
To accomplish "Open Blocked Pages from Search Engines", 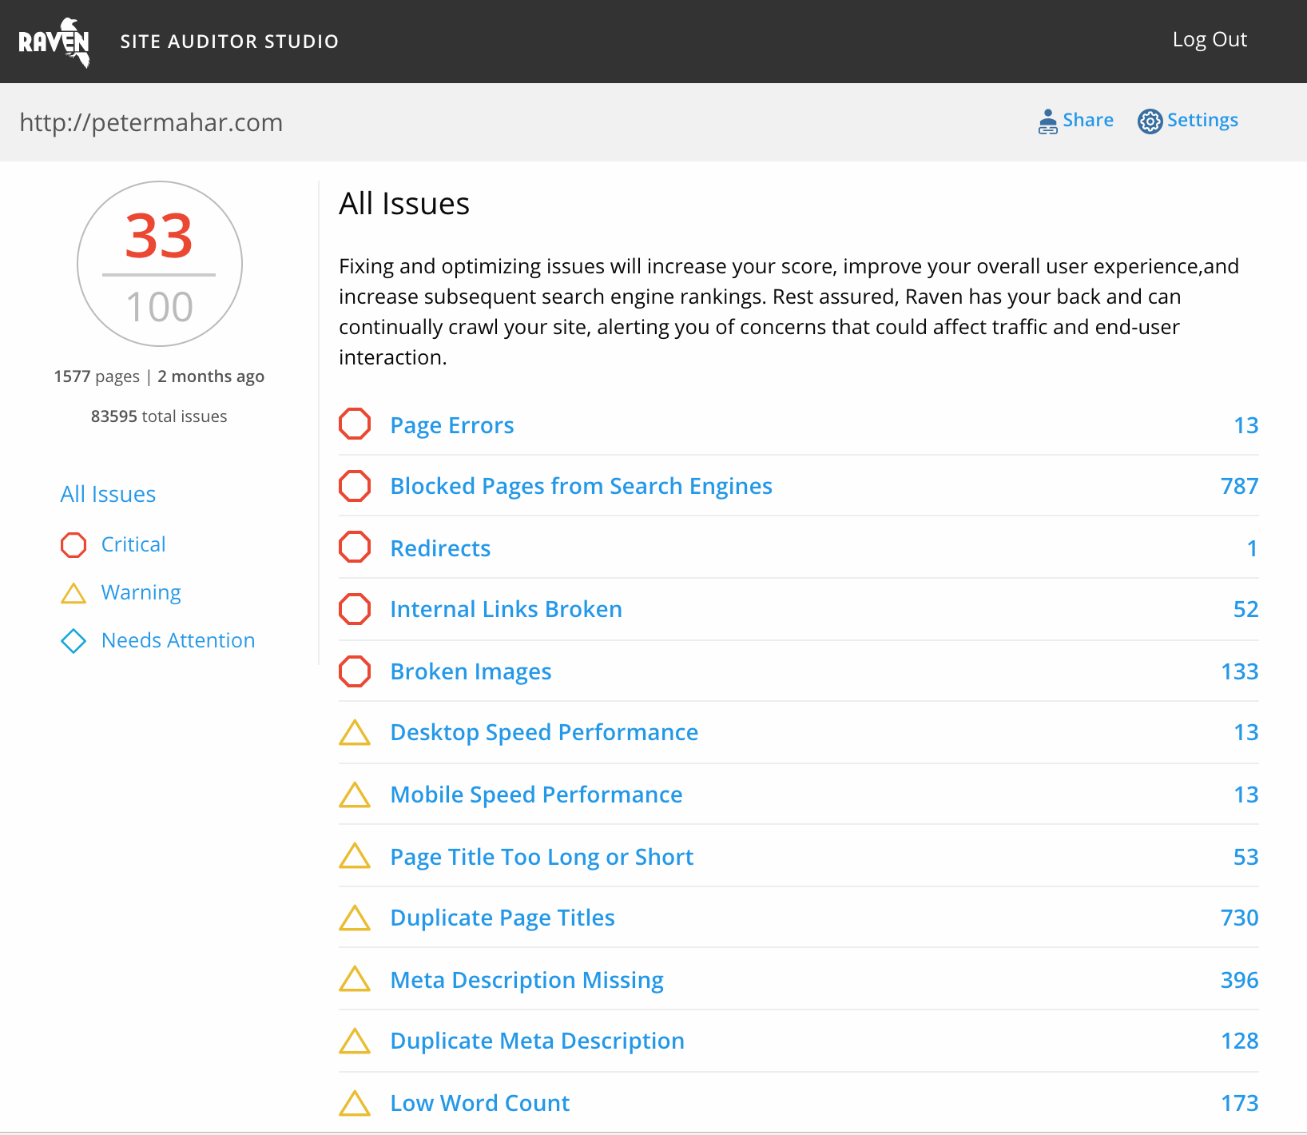I will pos(581,487).
